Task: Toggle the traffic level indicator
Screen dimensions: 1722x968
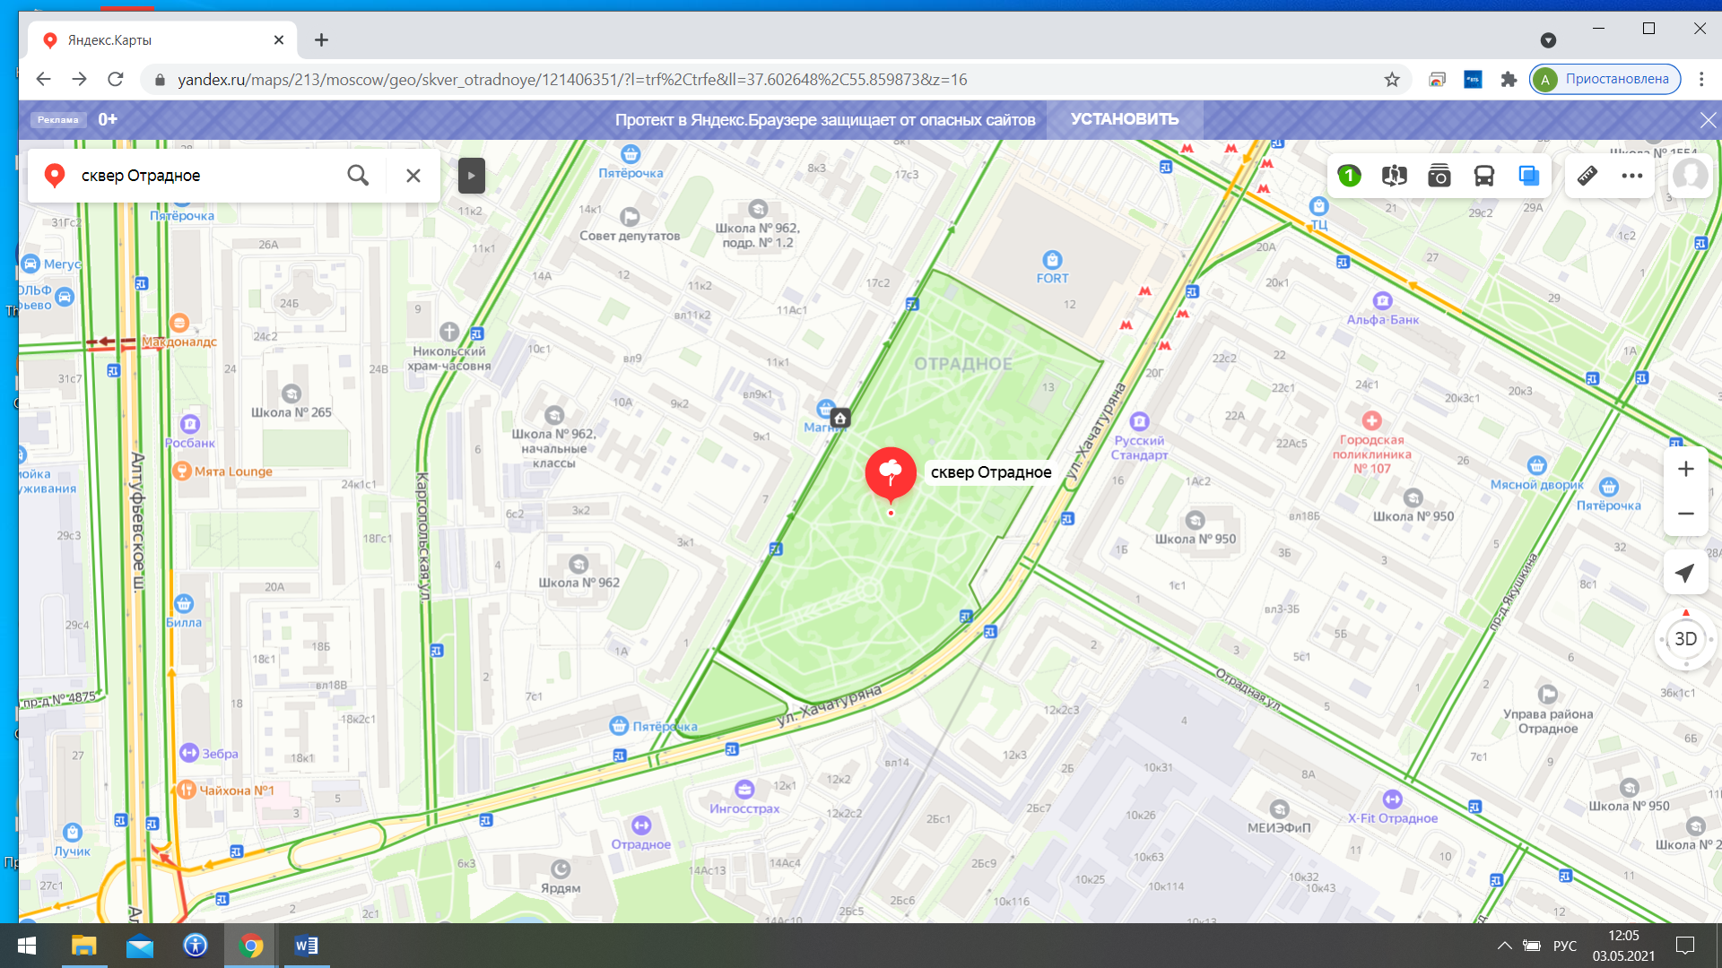Action: click(x=1349, y=176)
